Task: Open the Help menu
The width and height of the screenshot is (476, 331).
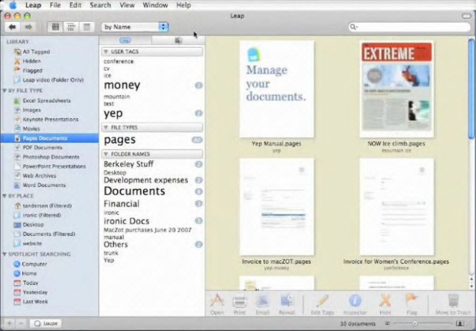Action: click(x=183, y=5)
